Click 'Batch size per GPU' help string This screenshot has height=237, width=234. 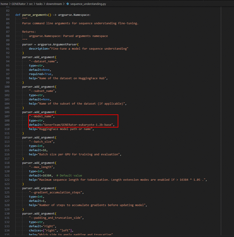click(x=79, y=155)
